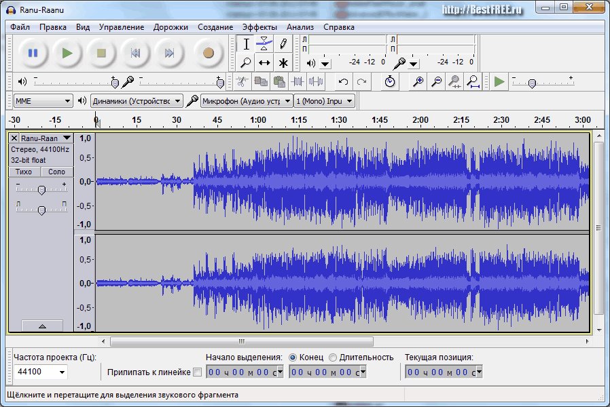Silence the selected audio
Viewport: 610px width, 407px height.
pos(316,81)
